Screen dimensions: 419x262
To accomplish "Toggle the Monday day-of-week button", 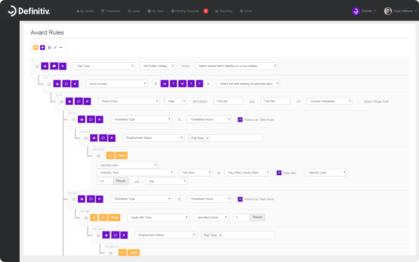I will [x=165, y=84].
